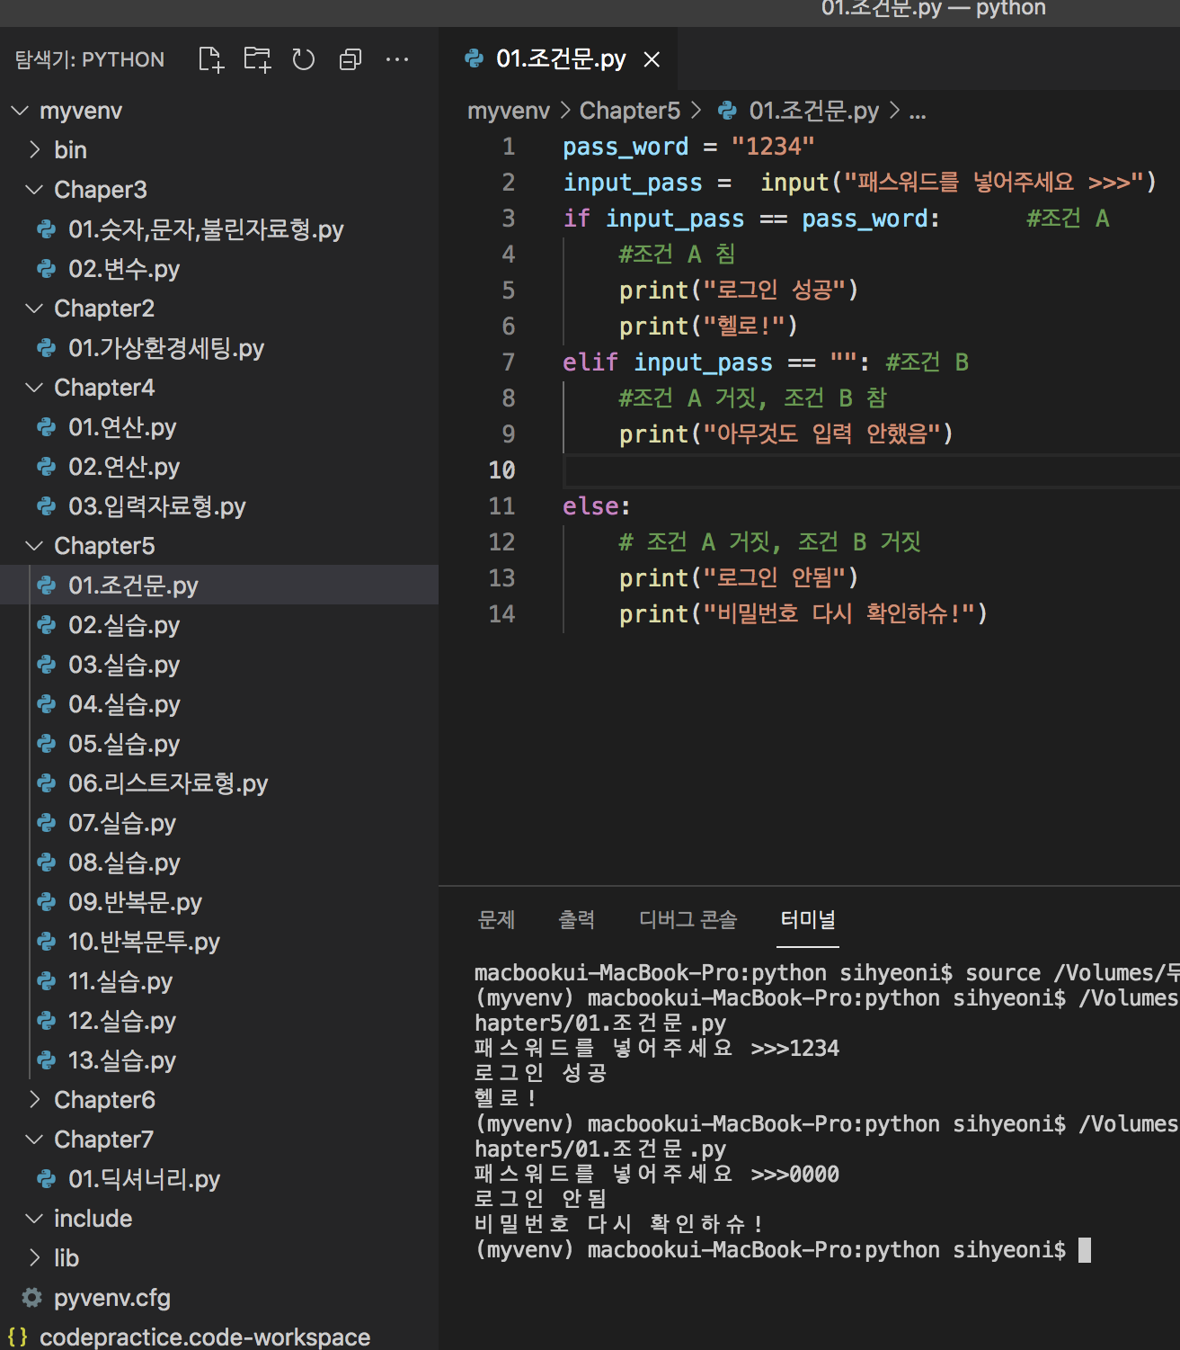
Task: Open 01.가상환경세팅.py file
Action: point(219,348)
